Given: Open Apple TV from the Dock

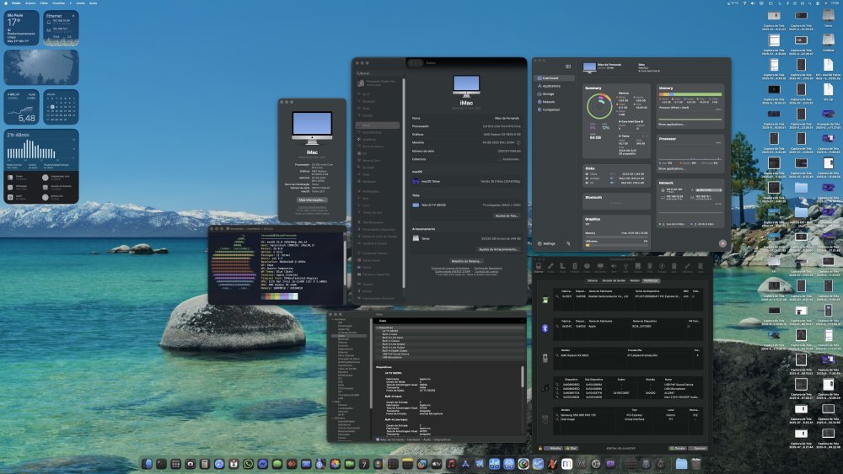Looking at the screenshot, I should coord(437,464).
